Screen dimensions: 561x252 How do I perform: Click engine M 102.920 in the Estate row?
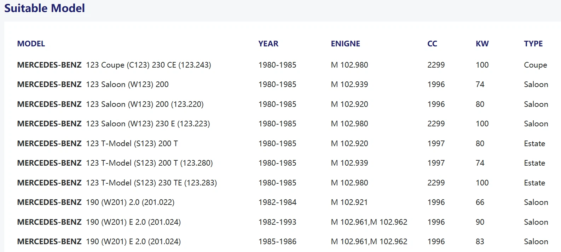pyautogui.click(x=349, y=144)
